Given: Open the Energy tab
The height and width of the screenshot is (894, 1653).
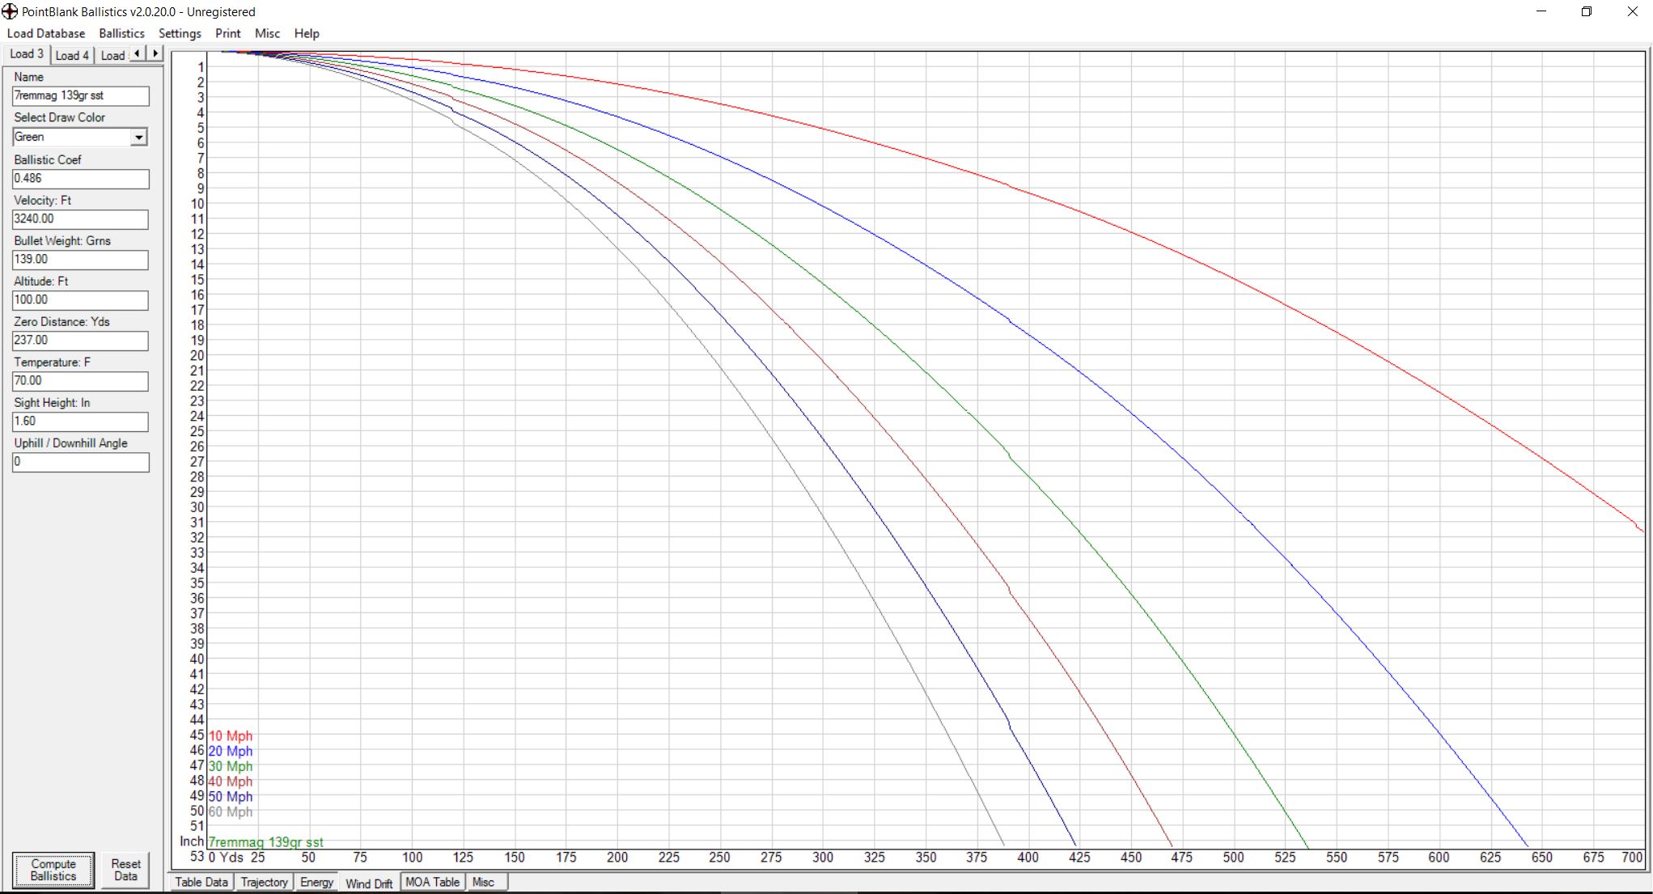Looking at the screenshot, I should [x=316, y=882].
